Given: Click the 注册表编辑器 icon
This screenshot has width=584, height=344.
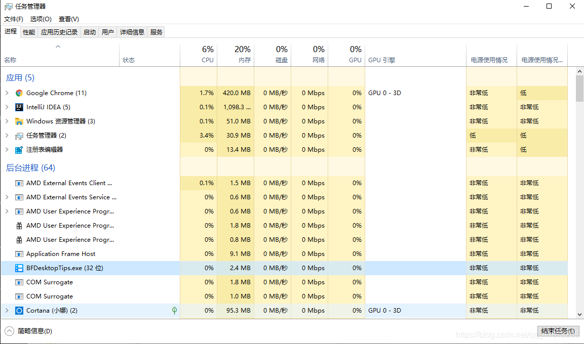Looking at the screenshot, I should click(x=19, y=150).
